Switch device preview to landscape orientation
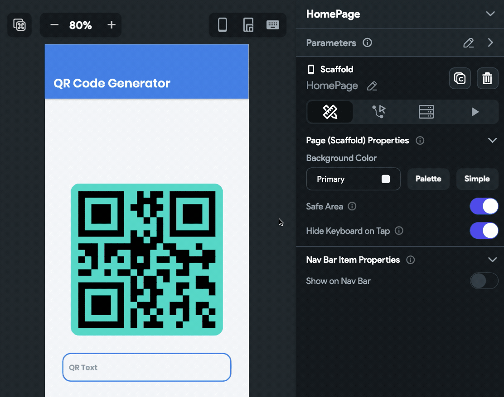This screenshot has height=397, width=504. [x=248, y=25]
